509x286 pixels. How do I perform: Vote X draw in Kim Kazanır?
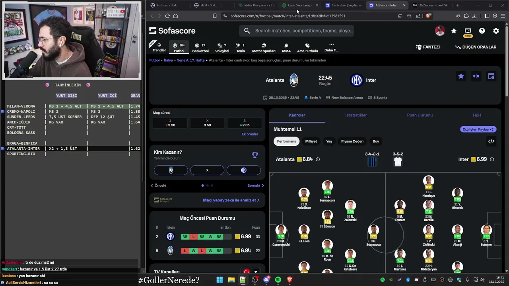207,170
